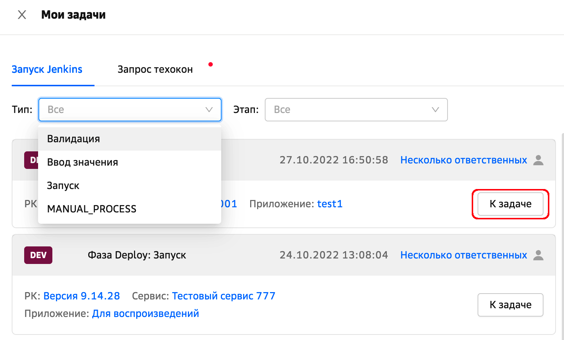564x340 pixels.
Task: Click the person icon on first task
Action: [538, 160]
